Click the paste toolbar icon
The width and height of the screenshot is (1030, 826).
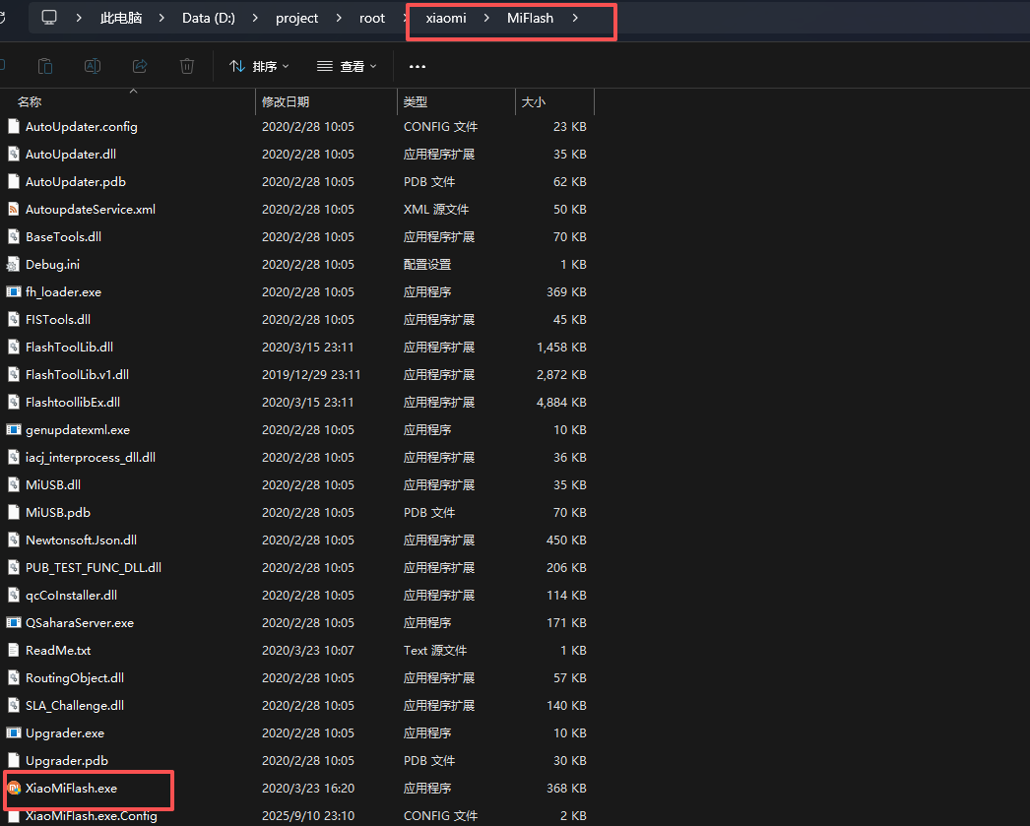click(x=44, y=66)
